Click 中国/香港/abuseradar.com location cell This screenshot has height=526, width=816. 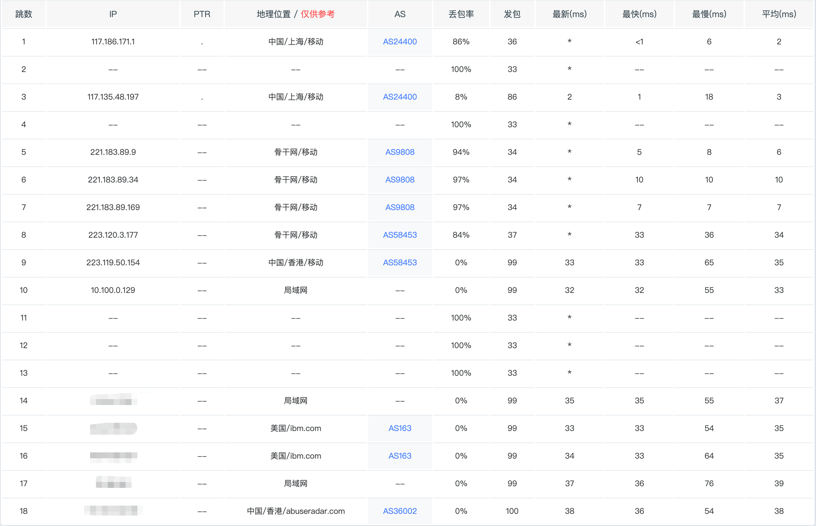coord(296,511)
